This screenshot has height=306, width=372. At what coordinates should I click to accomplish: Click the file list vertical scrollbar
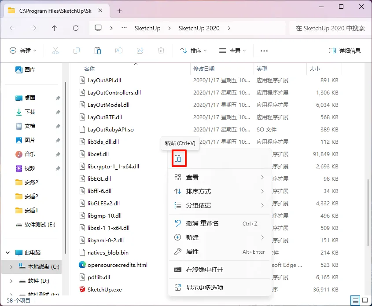tap(368, 212)
